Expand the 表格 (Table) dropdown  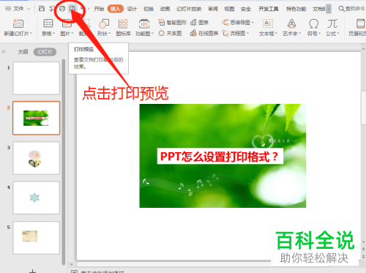pos(54,34)
